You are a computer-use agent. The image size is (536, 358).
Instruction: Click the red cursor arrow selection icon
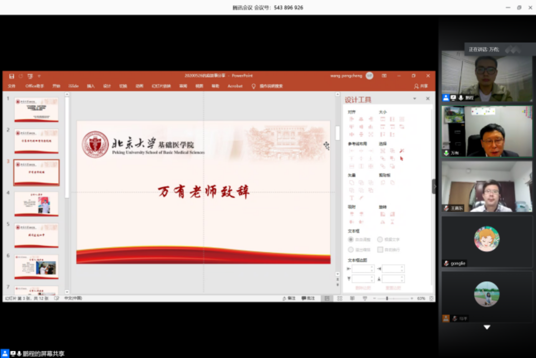tap(402, 159)
